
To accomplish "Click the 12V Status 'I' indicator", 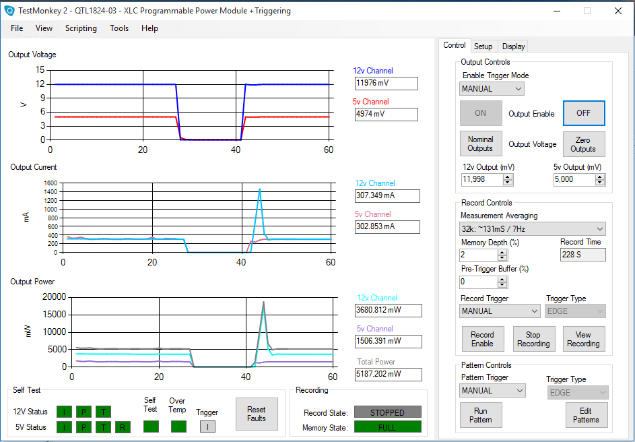I will point(64,412).
